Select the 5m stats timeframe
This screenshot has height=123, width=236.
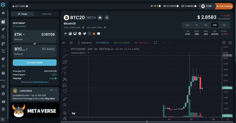click(x=187, y=25)
